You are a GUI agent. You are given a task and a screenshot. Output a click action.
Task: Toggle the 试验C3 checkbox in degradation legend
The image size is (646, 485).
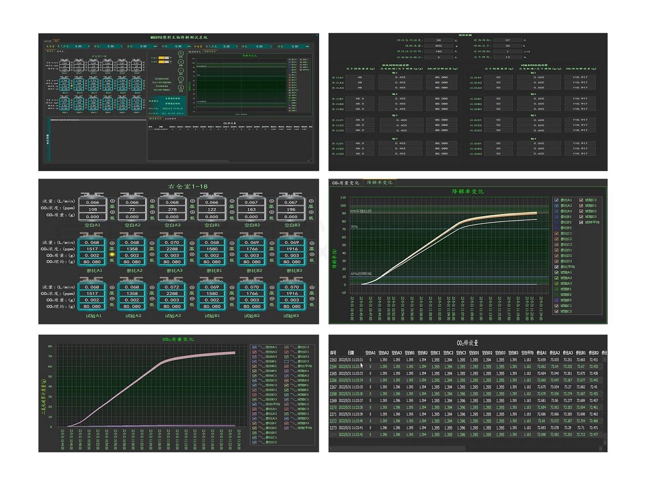click(x=581, y=200)
